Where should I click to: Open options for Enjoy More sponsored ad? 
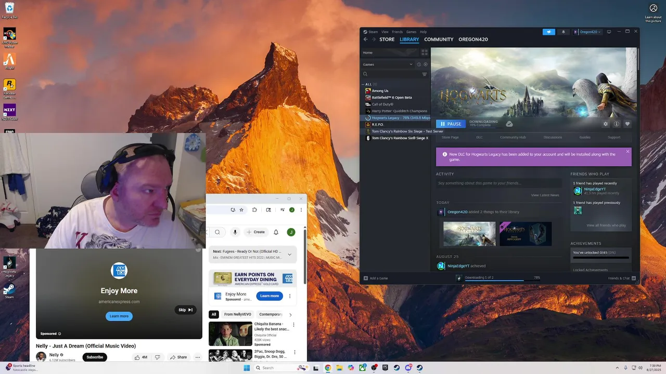(x=290, y=296)
